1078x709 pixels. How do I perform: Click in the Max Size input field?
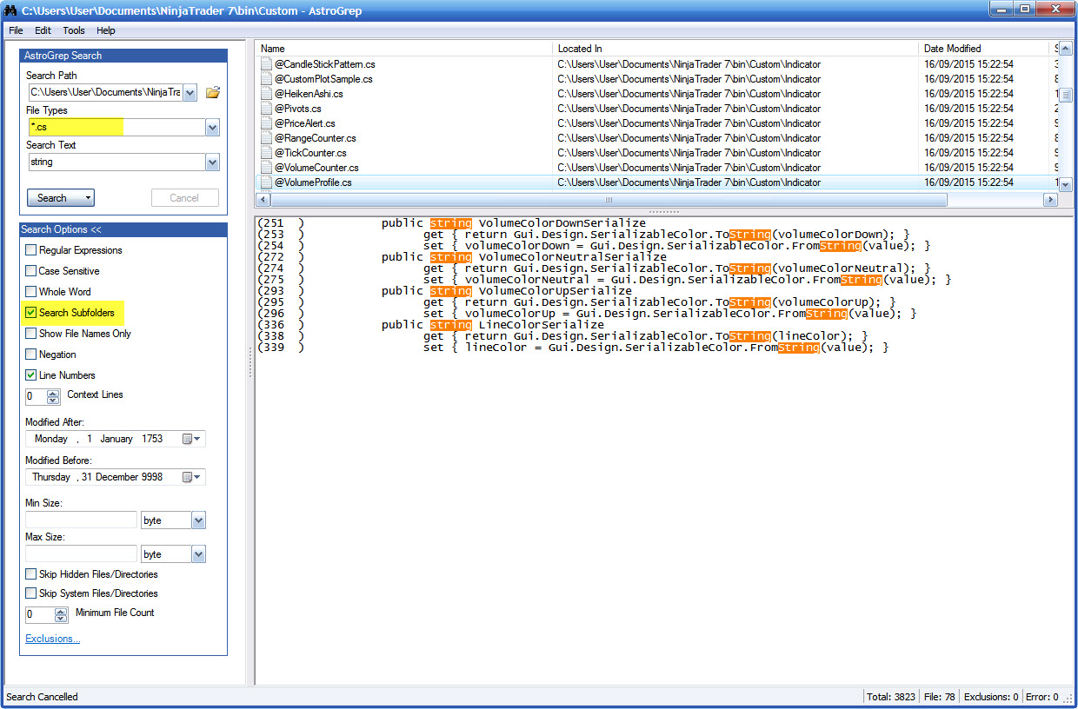click(81, 553)
